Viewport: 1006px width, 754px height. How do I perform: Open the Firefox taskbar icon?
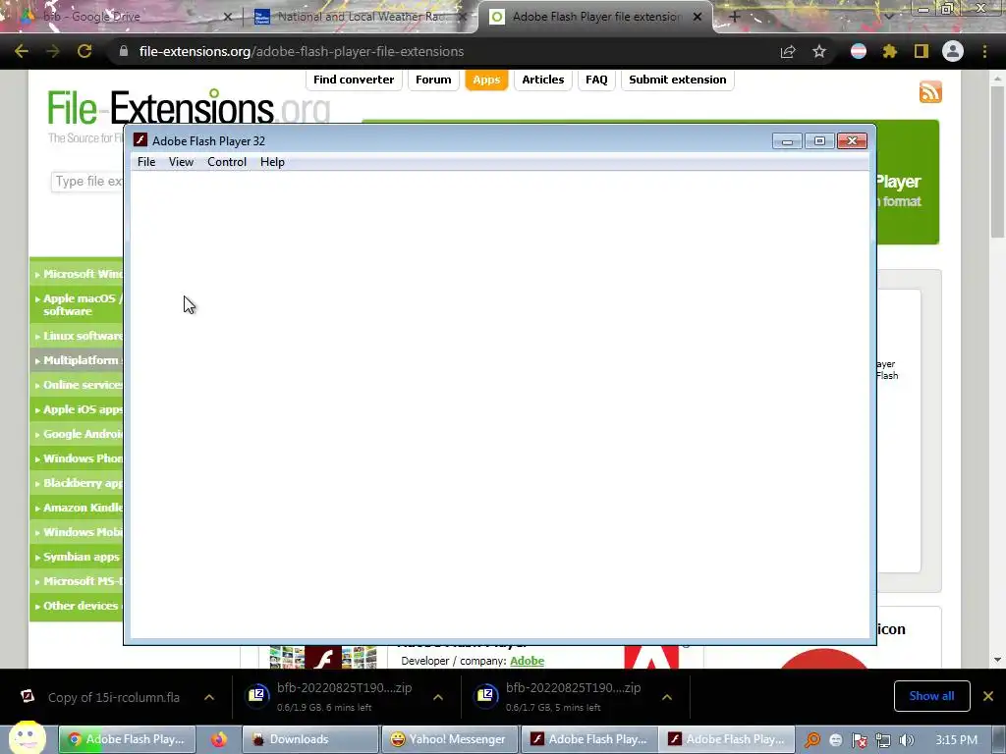pos(219,739)
